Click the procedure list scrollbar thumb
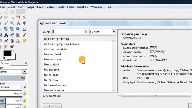 (114, 41)
